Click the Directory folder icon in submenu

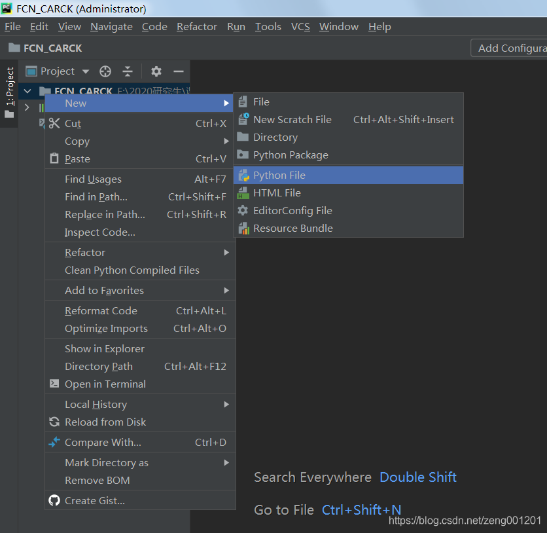click(243, 137)
